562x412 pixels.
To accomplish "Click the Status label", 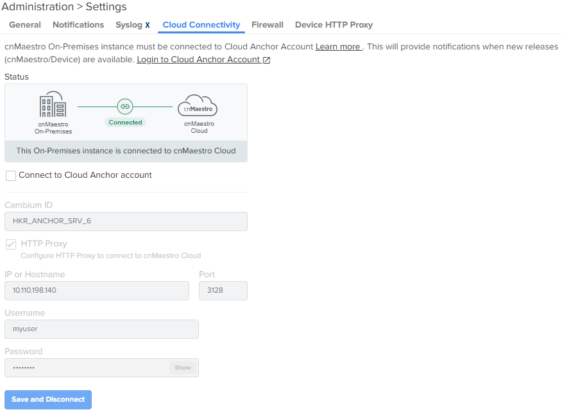I will click(17, 77).
